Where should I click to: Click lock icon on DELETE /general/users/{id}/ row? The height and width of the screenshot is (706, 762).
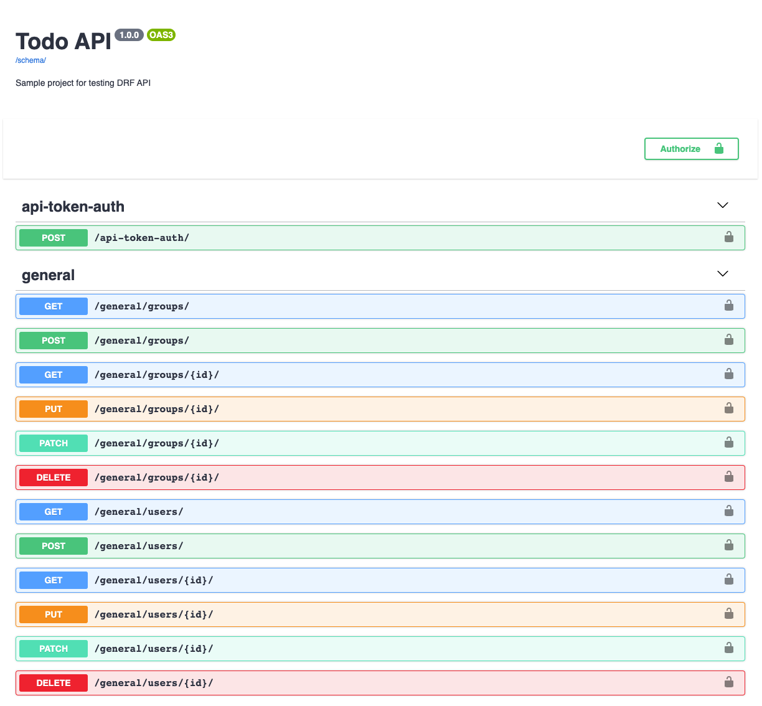[x=728, y=682]
